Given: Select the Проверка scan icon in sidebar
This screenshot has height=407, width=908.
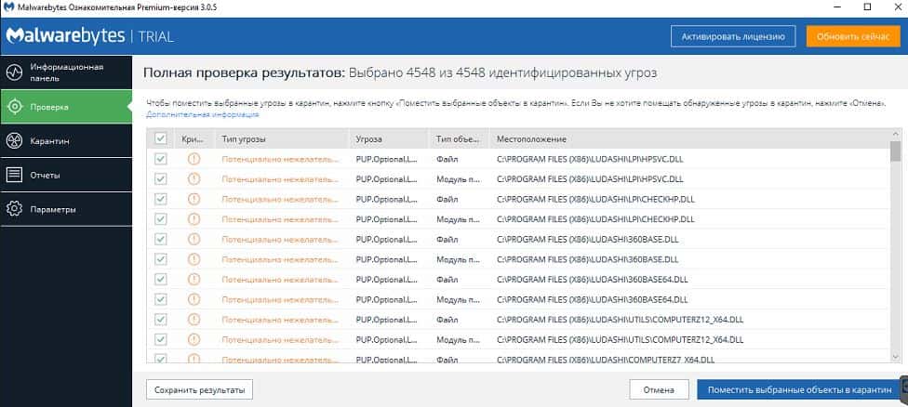Looking at the screenshot, I should pyautogui.click(x=15, y=107).
